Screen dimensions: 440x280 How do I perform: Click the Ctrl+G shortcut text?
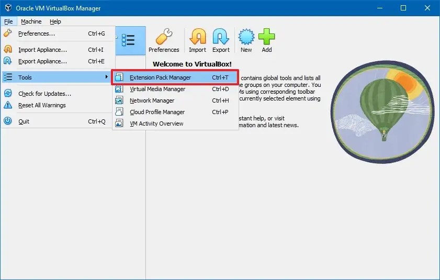tap(97, 33)
